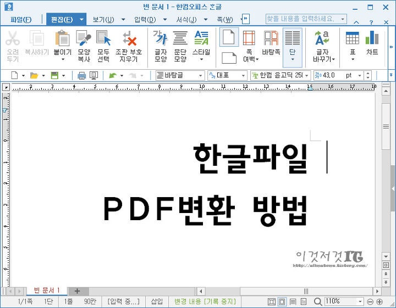396x308 pixels.
Task: Open the 대표 language dropdown
Action: point(243,75)
